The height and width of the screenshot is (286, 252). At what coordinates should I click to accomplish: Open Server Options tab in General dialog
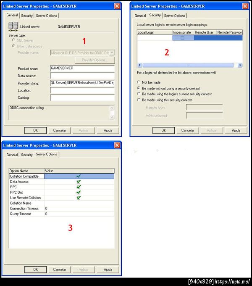pyautogui.click(x=46, y=16)
